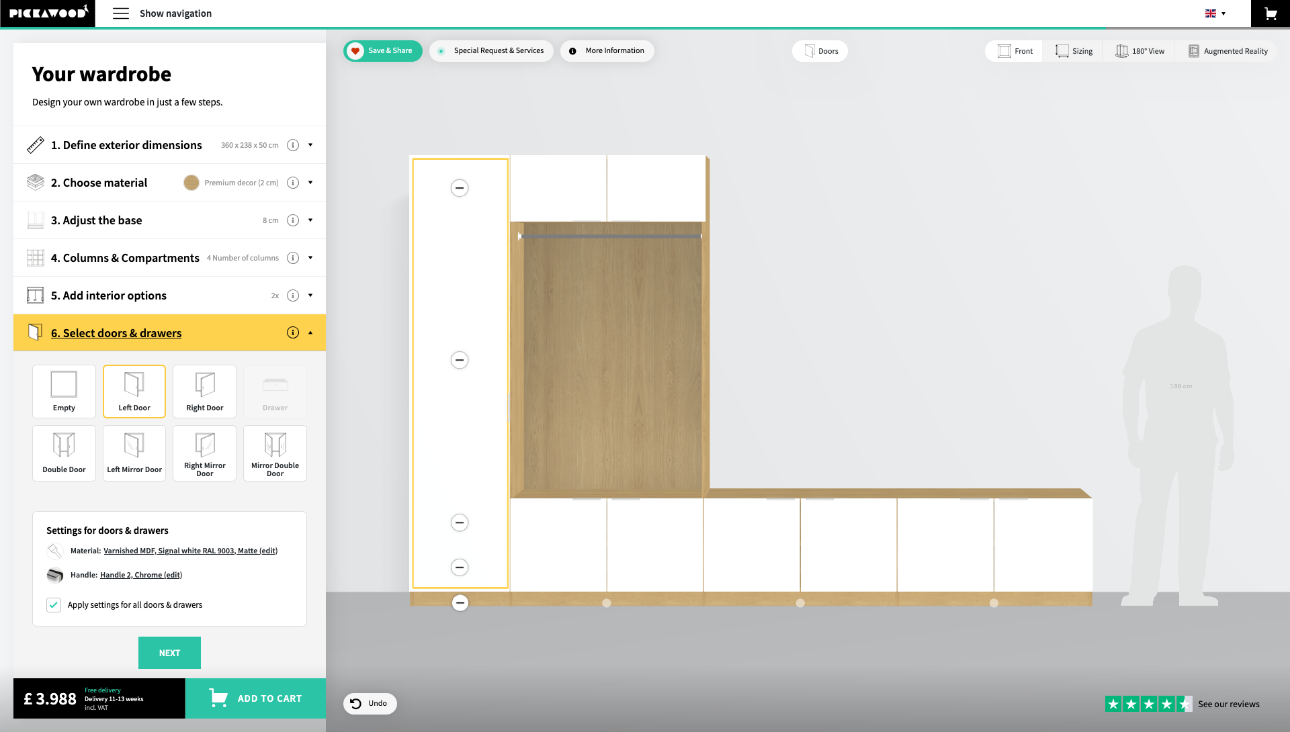Click Undo at the bottom
The image size is (1290, 732).
[x=370, y=703]
